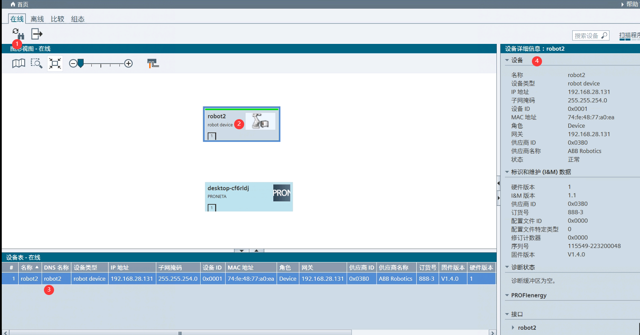The image size is (640, 335).
Task: Collapse the 设备 section
Action: click(x=507, y=60)
